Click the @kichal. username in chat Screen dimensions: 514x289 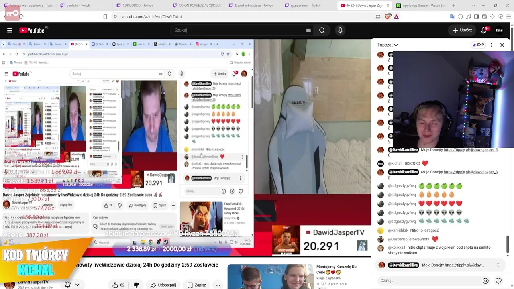tap(395, 163)
